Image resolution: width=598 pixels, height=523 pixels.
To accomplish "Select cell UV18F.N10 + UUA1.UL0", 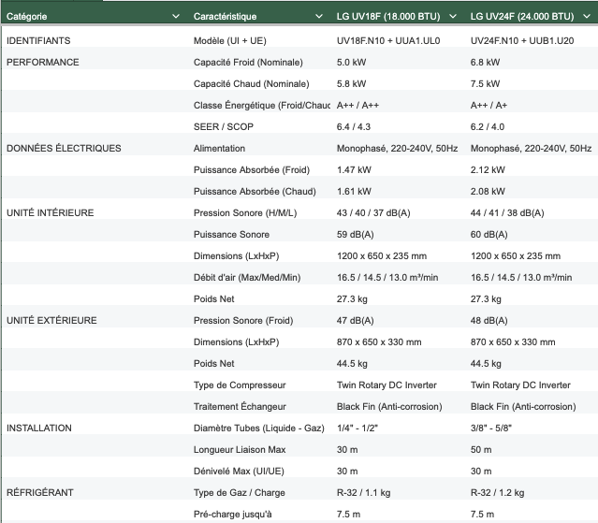I will [x=388, y=41].
